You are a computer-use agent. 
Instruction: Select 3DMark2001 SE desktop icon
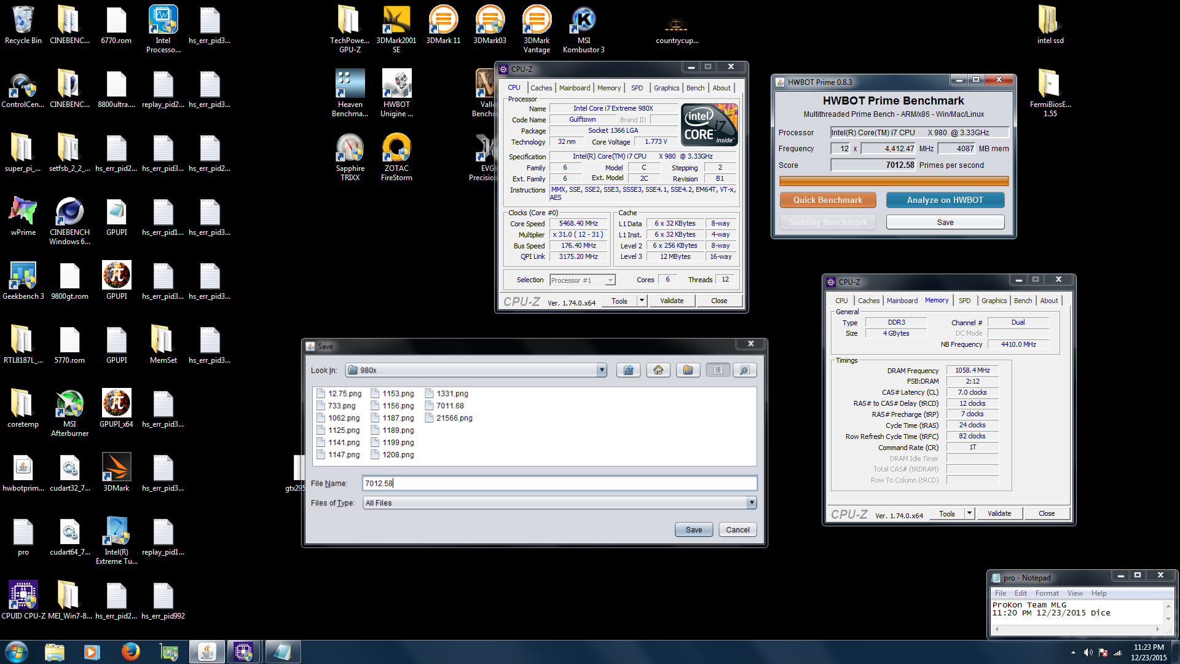396,30
